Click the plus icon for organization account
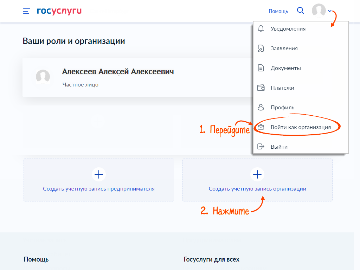The image size is (360, 270). pyautogui.click(x=257, y=174)
